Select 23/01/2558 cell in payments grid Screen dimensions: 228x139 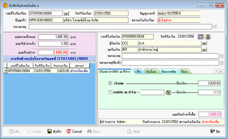click(42, 71)
